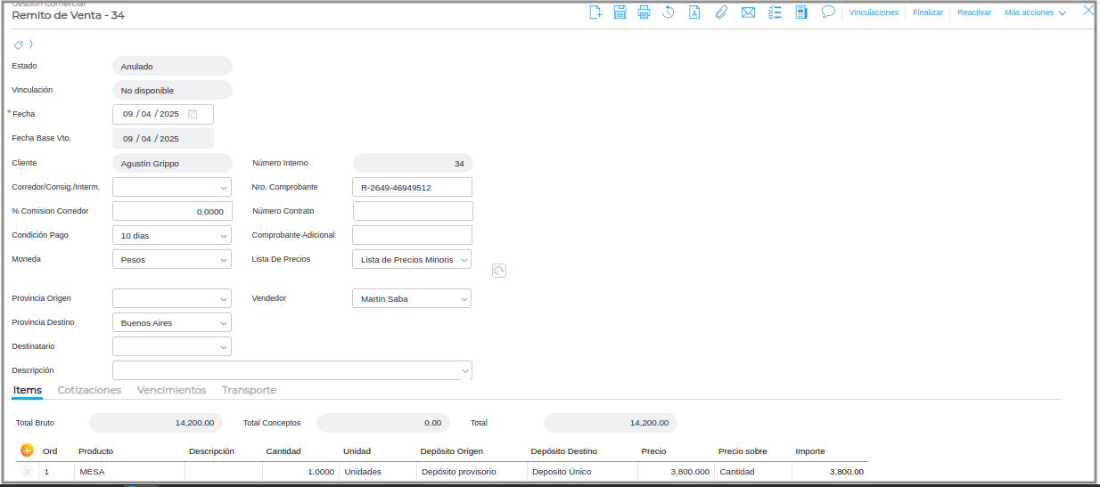Add new item with orange plus button
Viewport: 1100px width, 487px height.
click(x=27, y=450)
